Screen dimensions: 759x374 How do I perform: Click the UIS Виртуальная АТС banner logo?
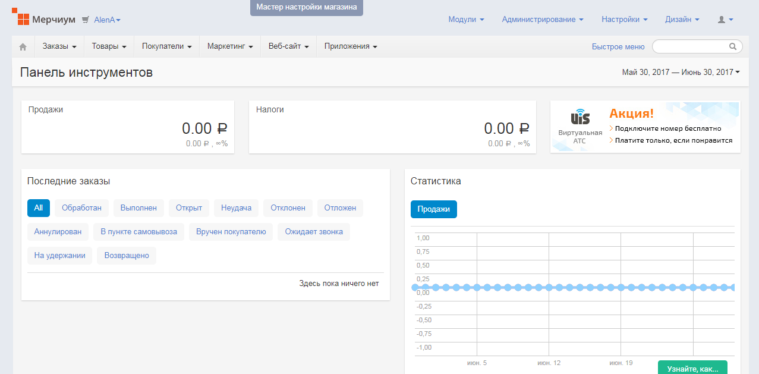coord(580,118)
